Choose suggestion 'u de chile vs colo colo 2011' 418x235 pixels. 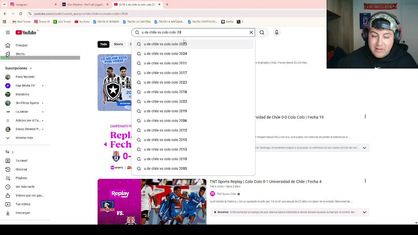[193, 63]
